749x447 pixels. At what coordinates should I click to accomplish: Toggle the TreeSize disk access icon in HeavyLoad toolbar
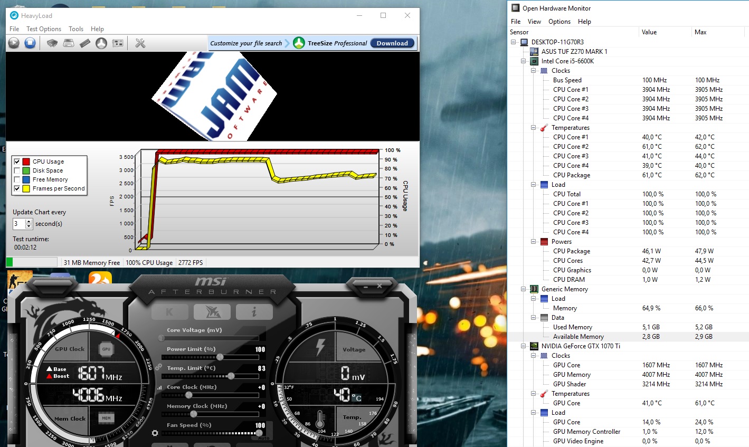tap(101, 43)
